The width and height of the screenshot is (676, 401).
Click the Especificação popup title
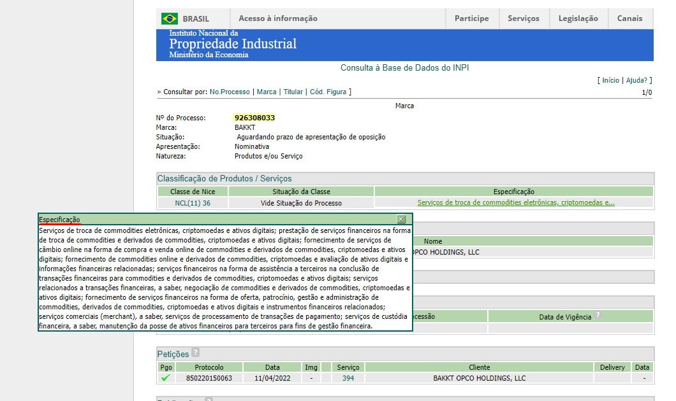coord(59,220)
